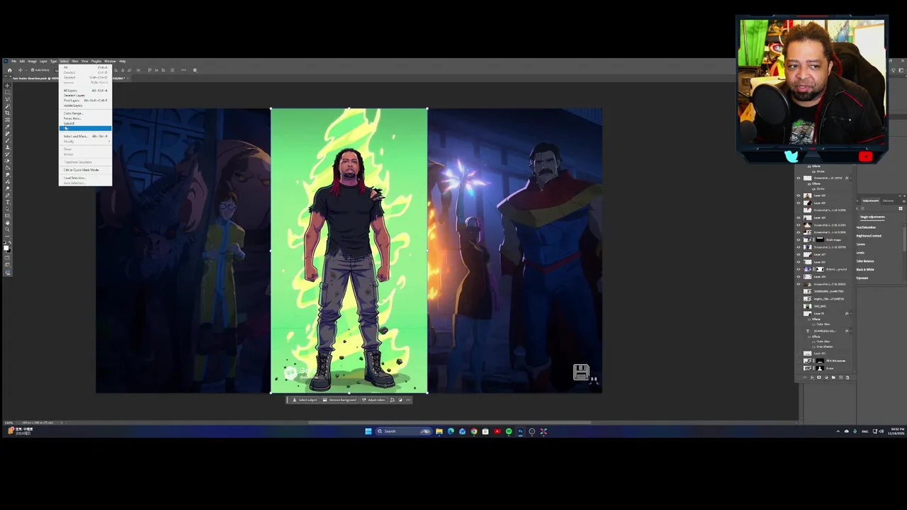Screen dimensions: 907x510
Task: Click the new group folder icon
Action: (833, 377)
